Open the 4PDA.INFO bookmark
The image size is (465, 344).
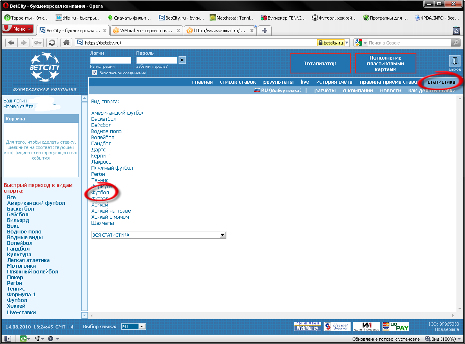pos(437,18)
